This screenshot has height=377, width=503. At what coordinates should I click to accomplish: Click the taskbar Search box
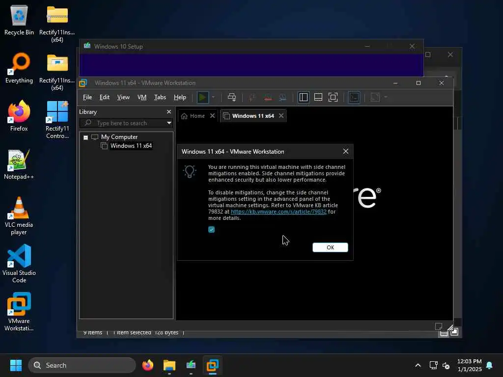(x=82, y=365)
